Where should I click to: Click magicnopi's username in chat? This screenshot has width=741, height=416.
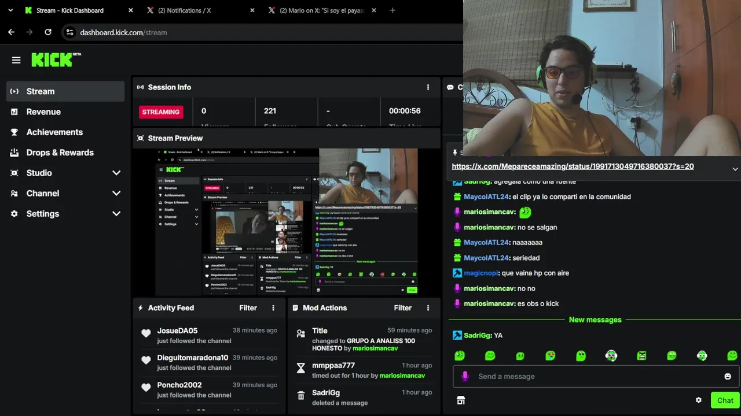point(482,273)
